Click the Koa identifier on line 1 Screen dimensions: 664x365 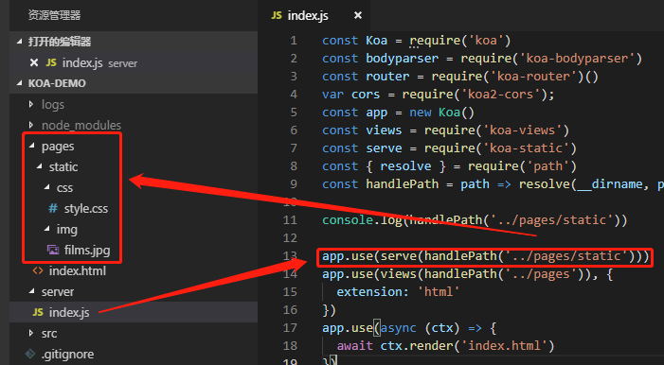[376, 41]
